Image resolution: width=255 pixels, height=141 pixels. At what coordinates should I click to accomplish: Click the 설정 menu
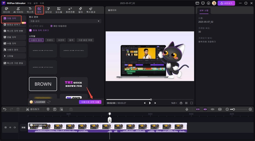tap(36, 3)
